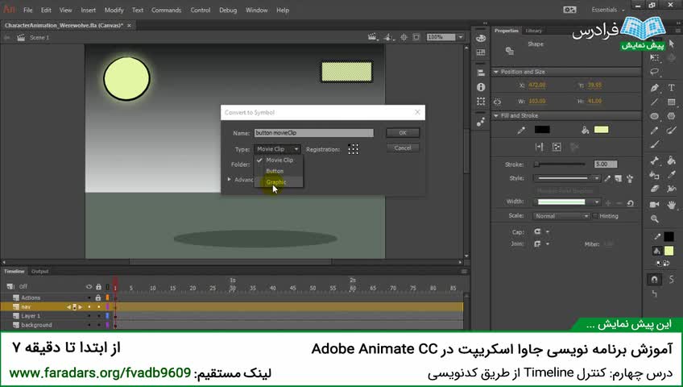Toggle the width-height link lock
The height and width of the screenshot is (387, 683).
pos(498,102)
